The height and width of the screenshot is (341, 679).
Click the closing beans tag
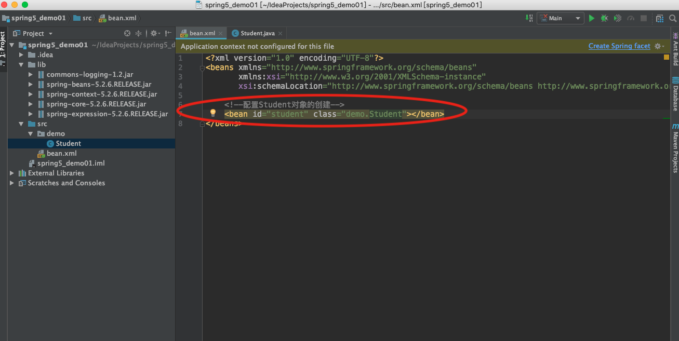(x=223, y=124)
